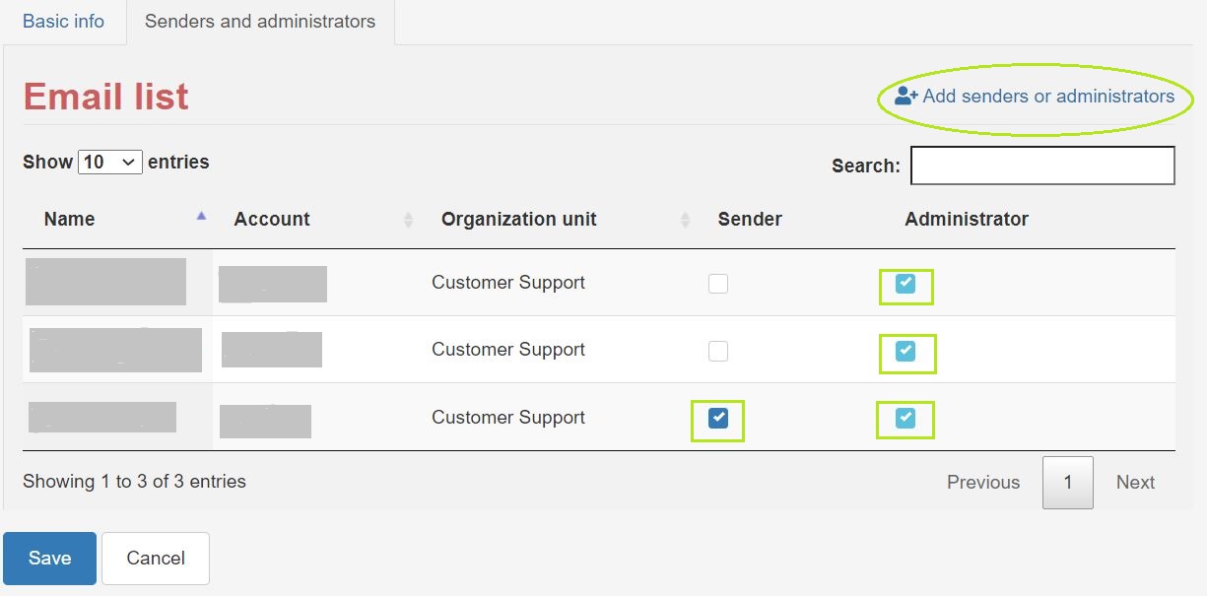
Task: Enable Sender checkbox in first row
Action: coord(718,284)
